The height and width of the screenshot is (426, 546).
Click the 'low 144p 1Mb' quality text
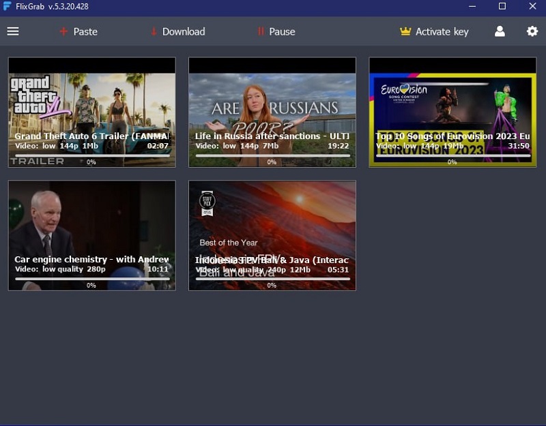coord(70,146)
